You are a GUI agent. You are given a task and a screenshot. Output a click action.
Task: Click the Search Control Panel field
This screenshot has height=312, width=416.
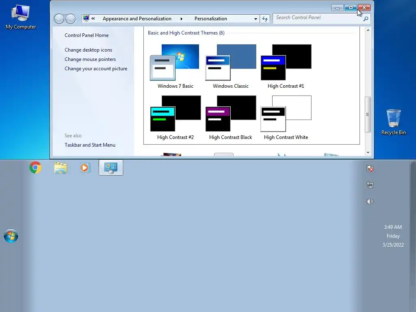coord(318,18)
